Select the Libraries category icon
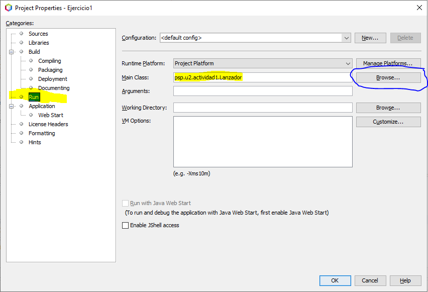 21,43
